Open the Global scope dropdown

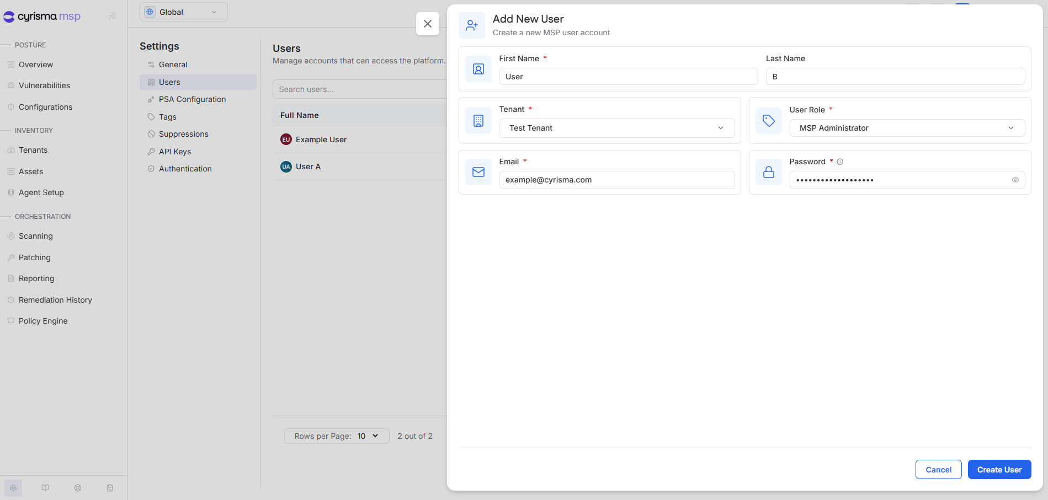184,12
